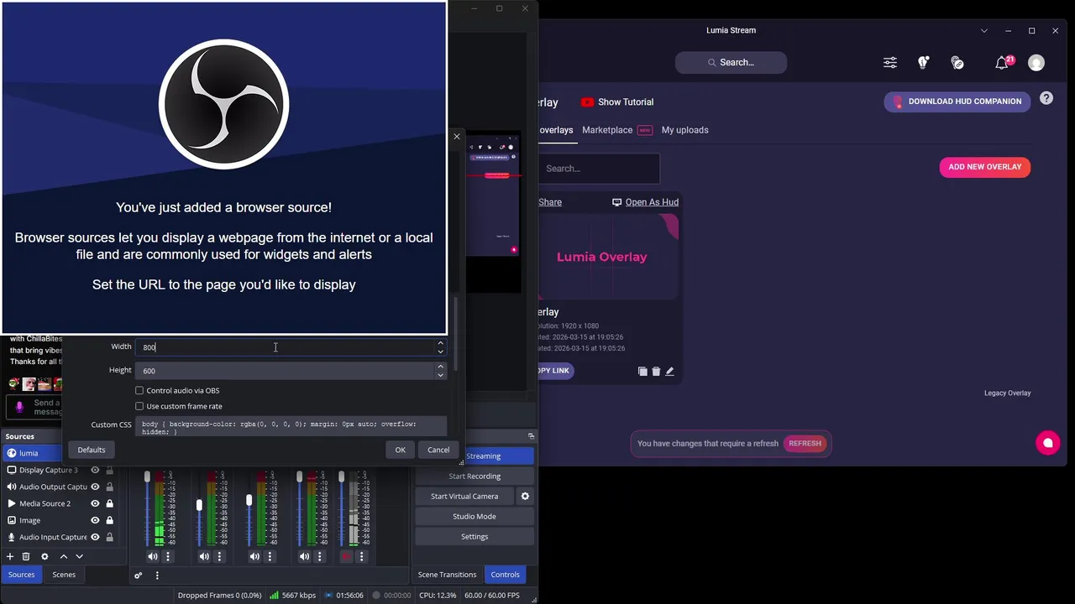This screenshot has height=604, width=1075.
Task: Adjust the third mixer channel volume fader
Action: tap(249, 501)
